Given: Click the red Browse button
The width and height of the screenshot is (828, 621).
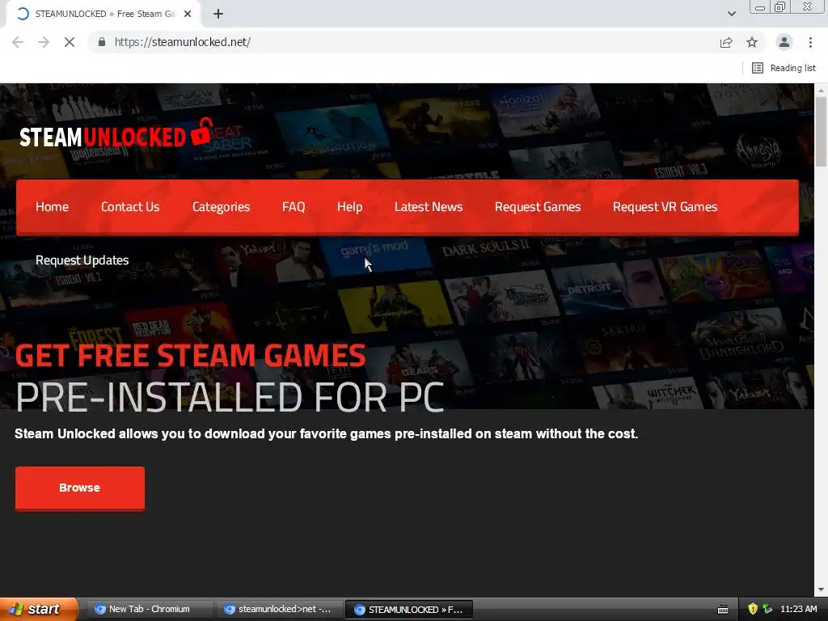Looking at the screenshot, I should 80,488.
